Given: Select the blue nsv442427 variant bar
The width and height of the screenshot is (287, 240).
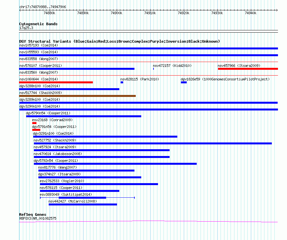Looking at the screenshot, I should (x=83, y=204).
